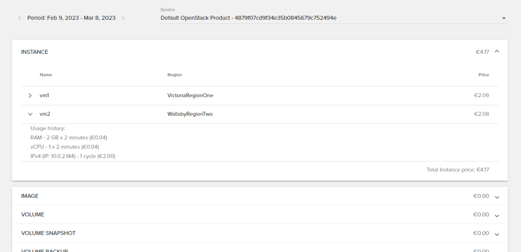This screenshot has height=252, width=521.
Task: Go to the previous billing period
Action: click(20, 18)
